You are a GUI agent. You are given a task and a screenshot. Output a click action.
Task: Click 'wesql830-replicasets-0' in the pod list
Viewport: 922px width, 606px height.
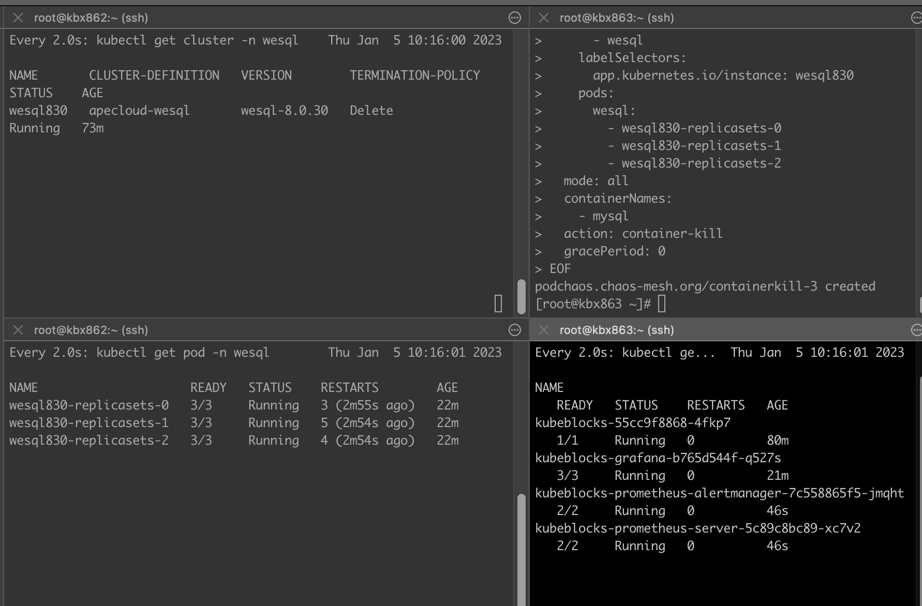[89, 405]
